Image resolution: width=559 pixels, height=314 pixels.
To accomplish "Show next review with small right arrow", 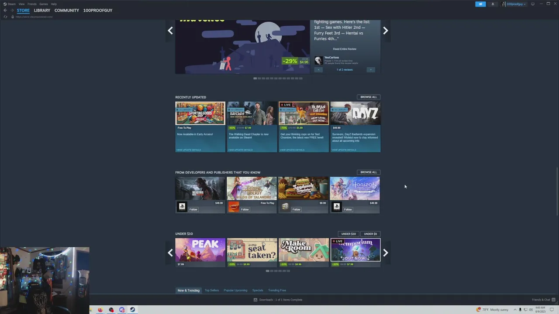I will pos(371,70).
